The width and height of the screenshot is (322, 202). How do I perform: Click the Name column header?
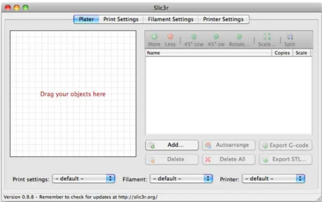click(x=209, y=53)
